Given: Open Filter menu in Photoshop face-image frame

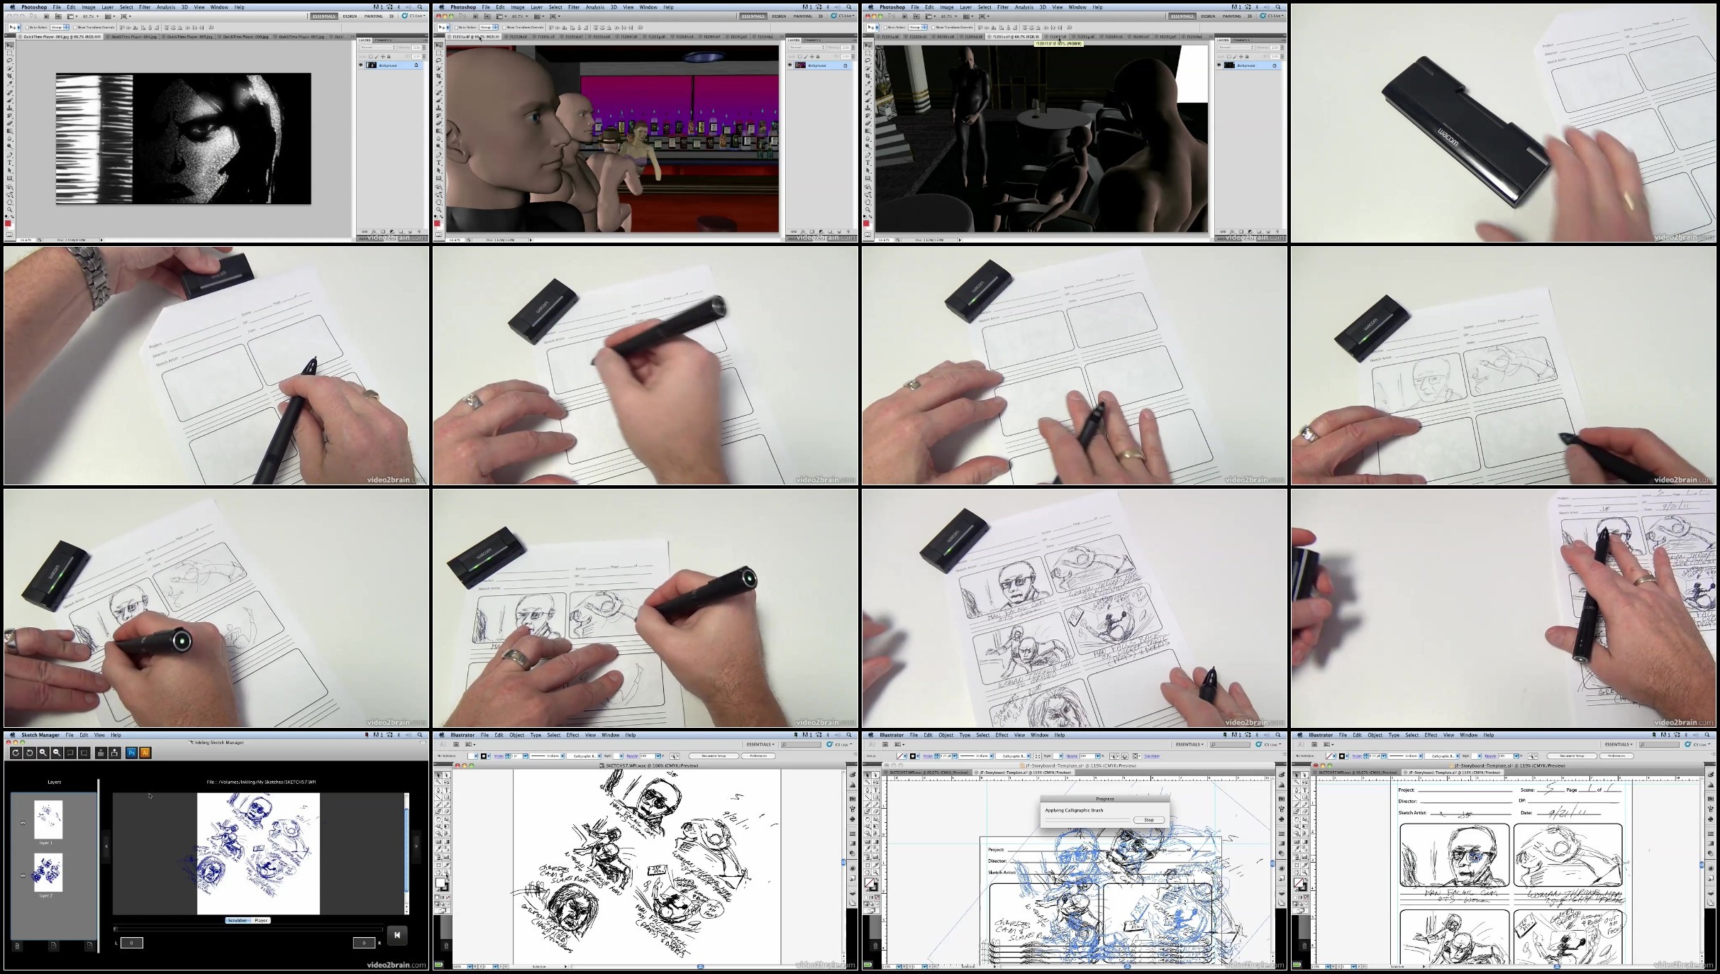Looking at the screenshot, I should (145, 7).
